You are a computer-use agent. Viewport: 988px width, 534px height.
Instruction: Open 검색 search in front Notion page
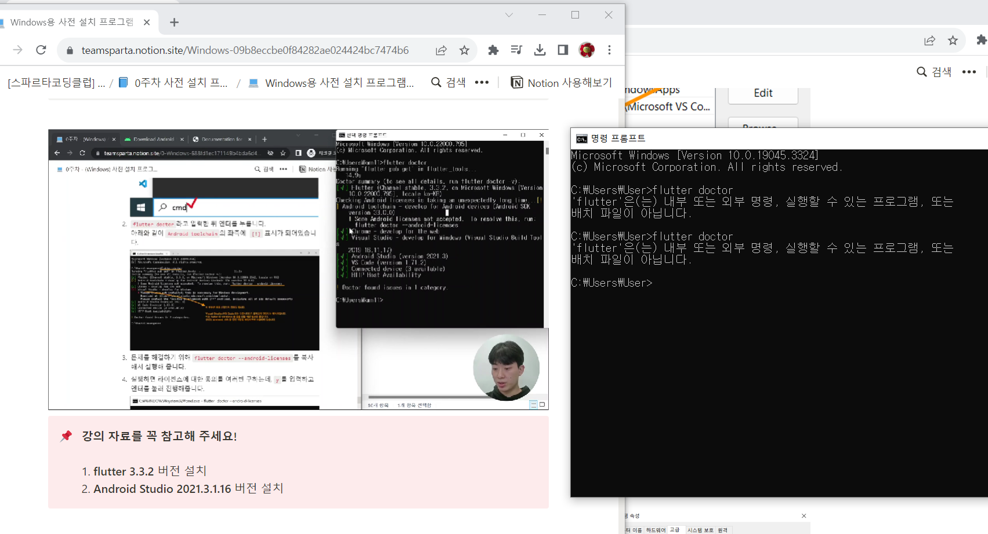pyautogui.click(x=448, y=82)
